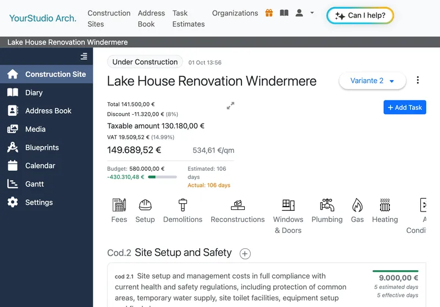Click the 5 estimated days label
Viewport: 440px width, 307px height.
click(396, 287)
